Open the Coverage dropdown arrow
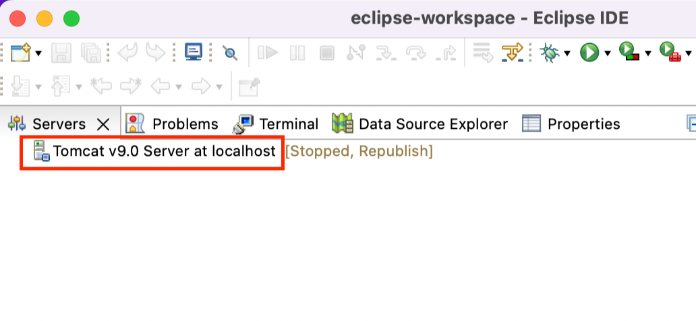Image resolution: width=696 pixels, height=321 pixels. 647,54
